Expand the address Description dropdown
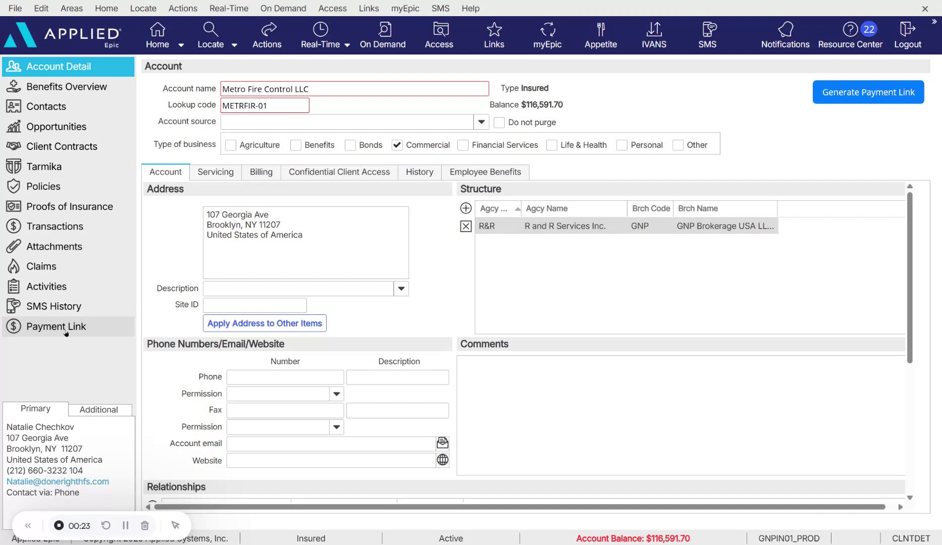 (x=400, y=288)
